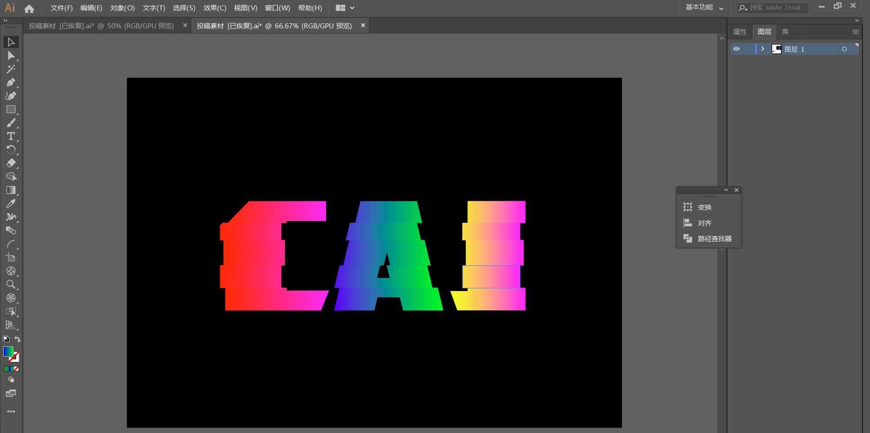Screen dimensions: 870x433
Task: Open the 对象(O) menu
Action: [x=122, y=8]
